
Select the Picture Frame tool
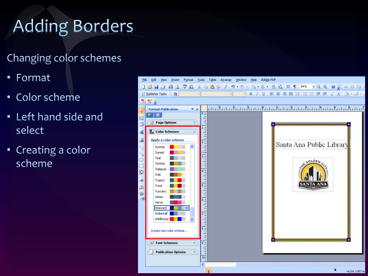[141, 140]
